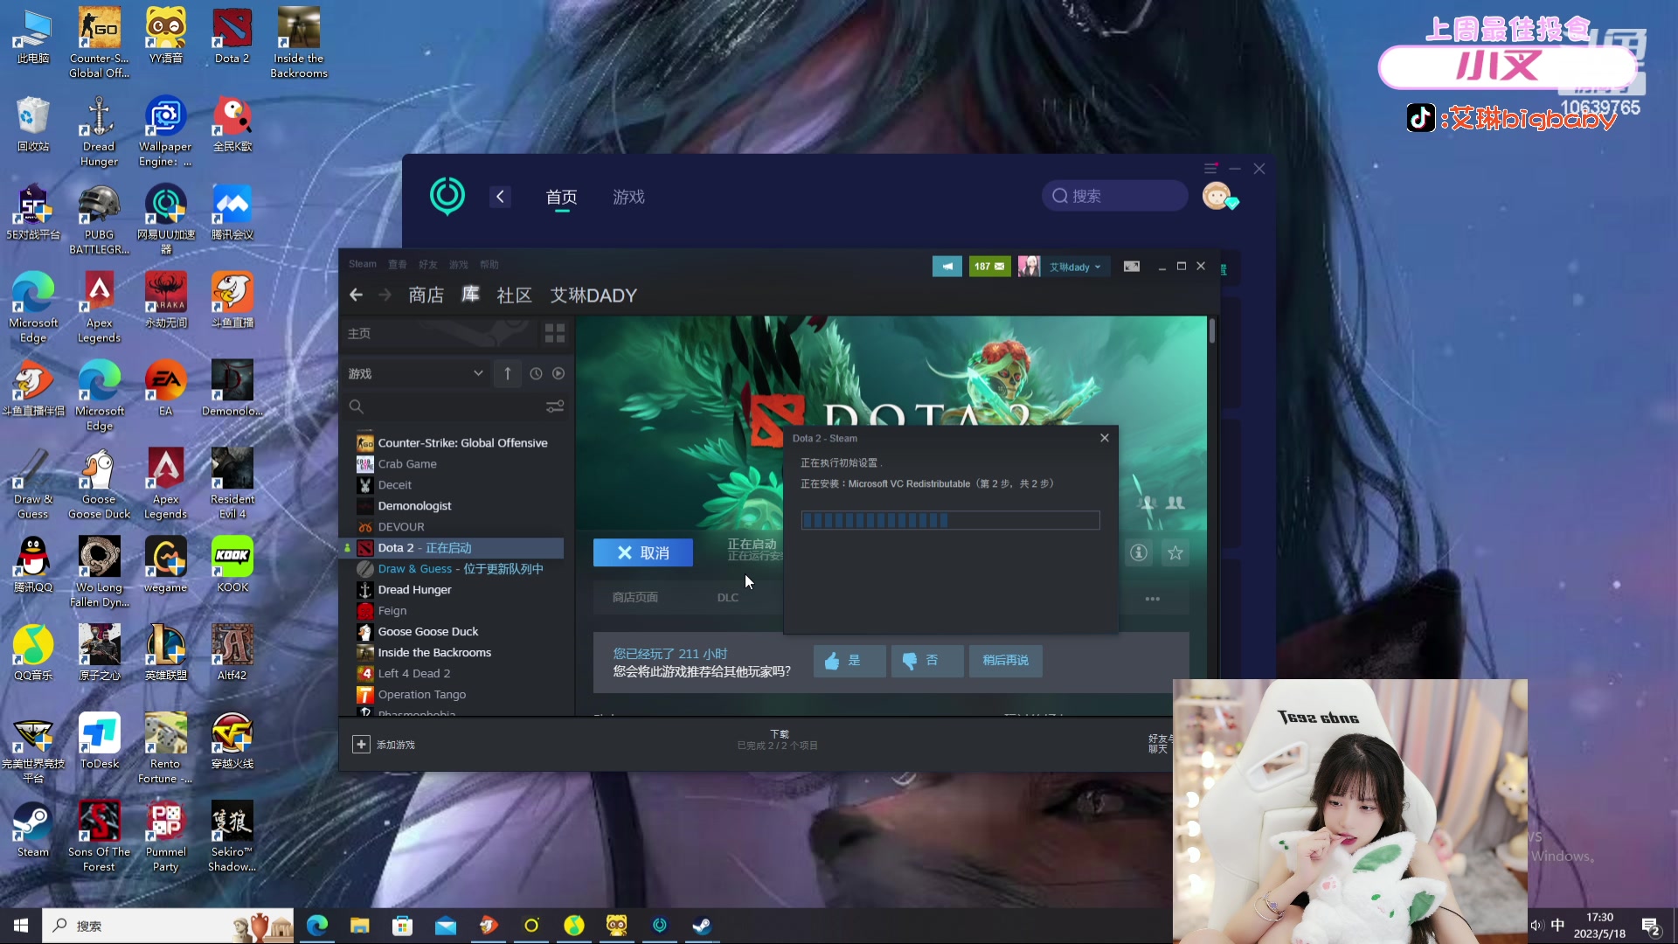Open the Steam desktop shortcut
Viewport: 1678px width, 944px height.
[x=33, y=829]
